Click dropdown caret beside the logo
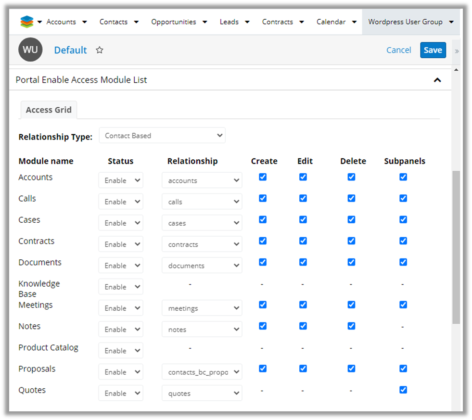 39,22
